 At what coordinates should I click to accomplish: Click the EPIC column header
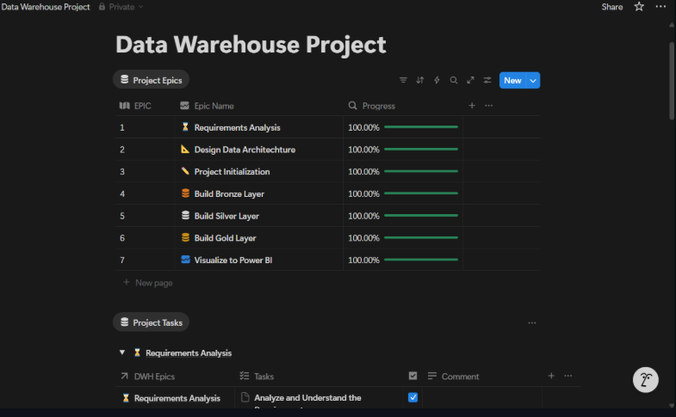135,106
